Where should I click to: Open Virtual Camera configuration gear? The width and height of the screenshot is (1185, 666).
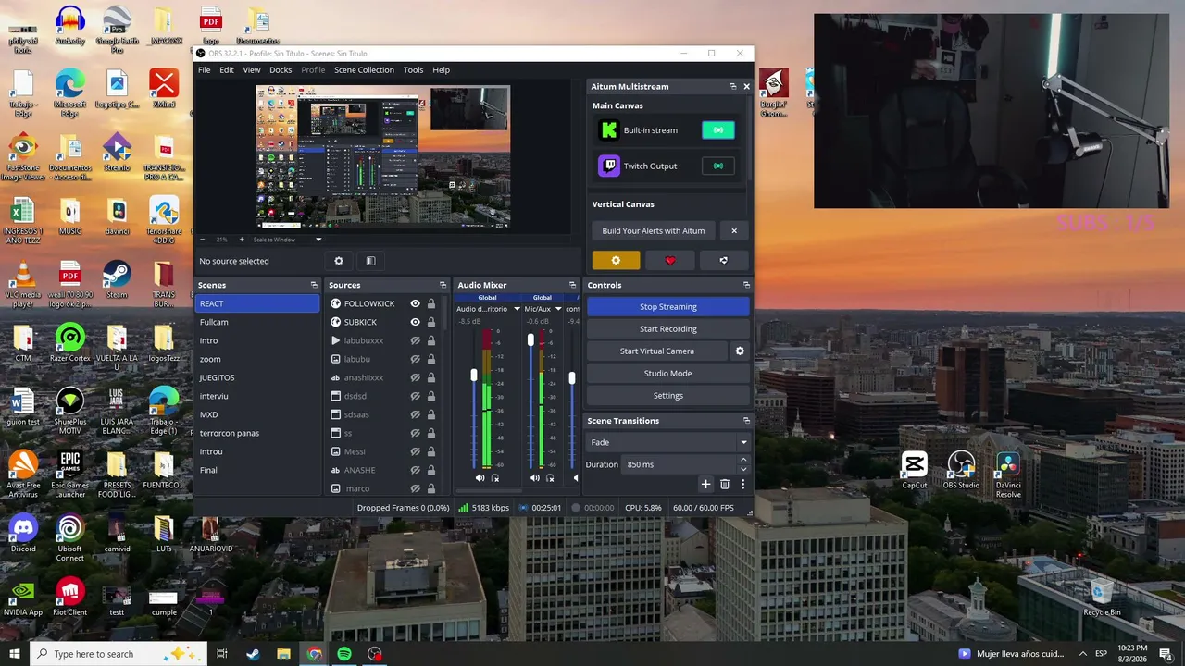point(740,351)
